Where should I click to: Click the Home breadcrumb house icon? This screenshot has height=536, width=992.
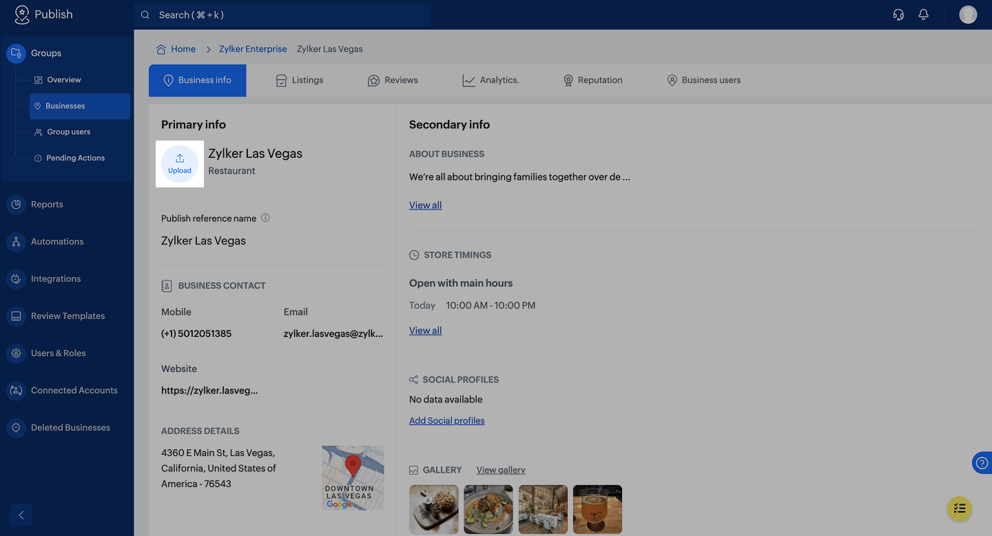tap(161, 49)
